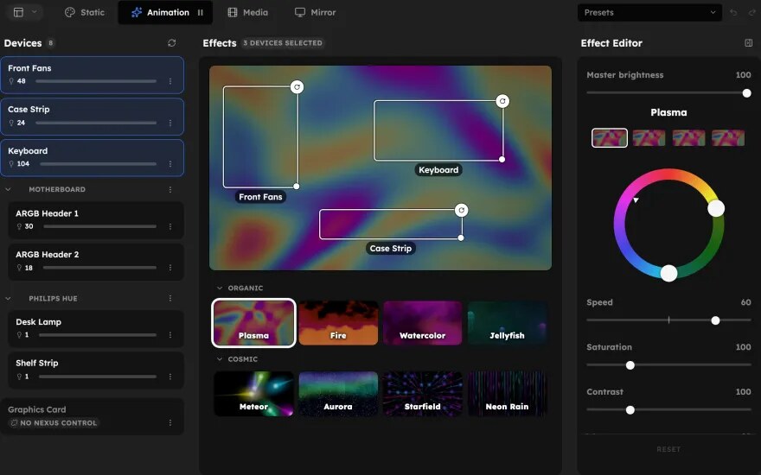
Task: Switch to the Media tab
Action: click(247, 12)
